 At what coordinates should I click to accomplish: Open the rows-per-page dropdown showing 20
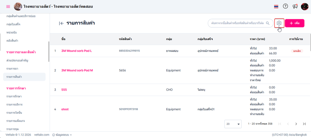pyautogui.click(x=233, y=124)
